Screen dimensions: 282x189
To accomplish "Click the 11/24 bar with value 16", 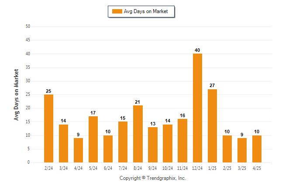I will pyautogui.click(x=182, y=141).
